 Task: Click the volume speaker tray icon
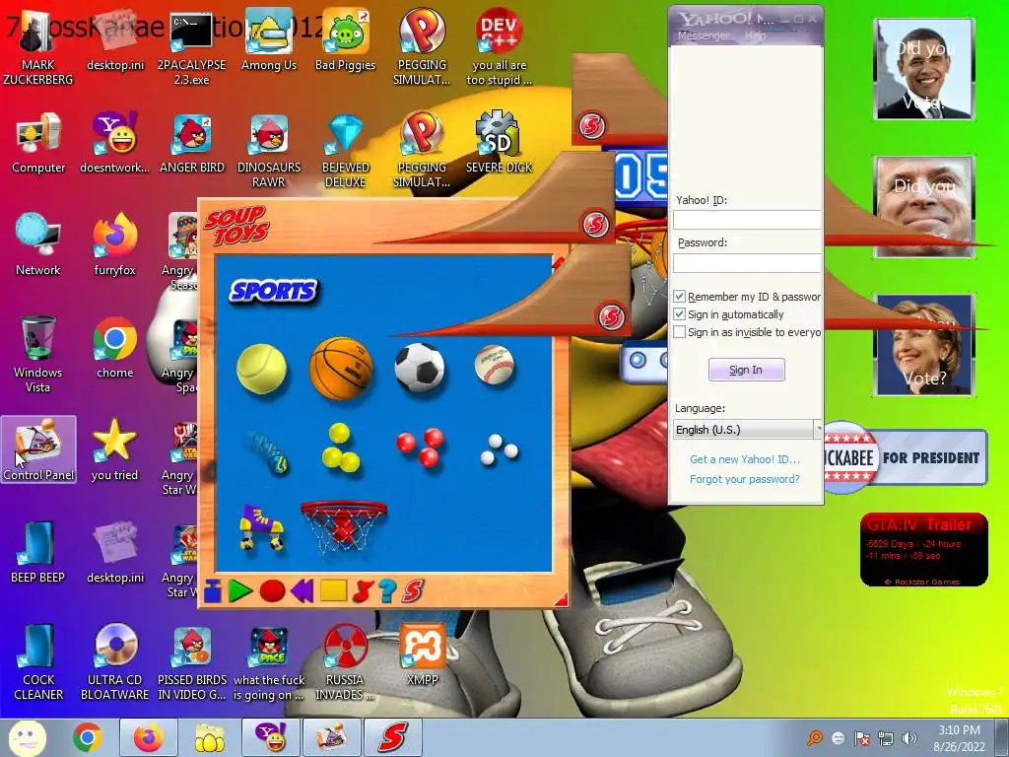pyautogui.click(x=908, y=737)
